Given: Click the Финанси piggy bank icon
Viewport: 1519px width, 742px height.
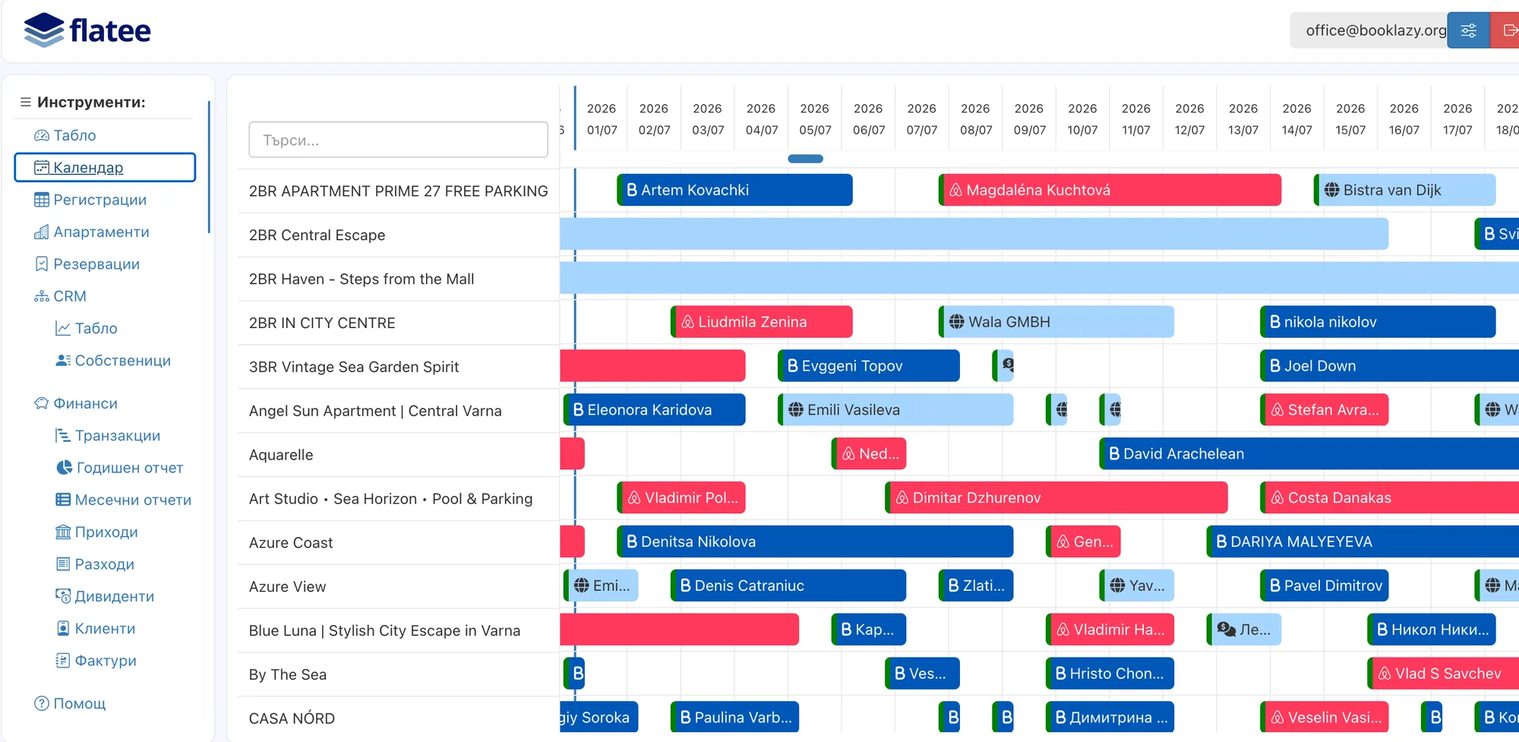Looking at the screenshot, I should [42, 403].
